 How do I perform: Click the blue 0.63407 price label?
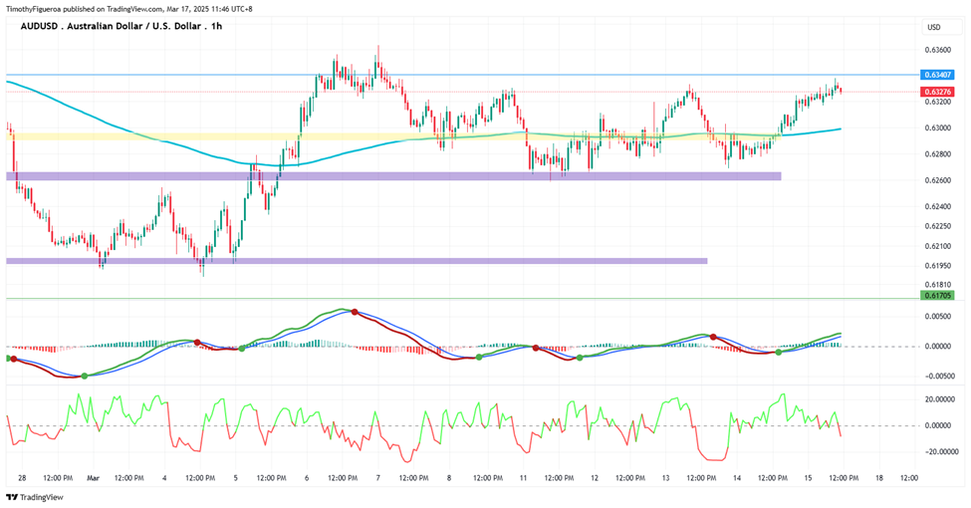[937, 75]
